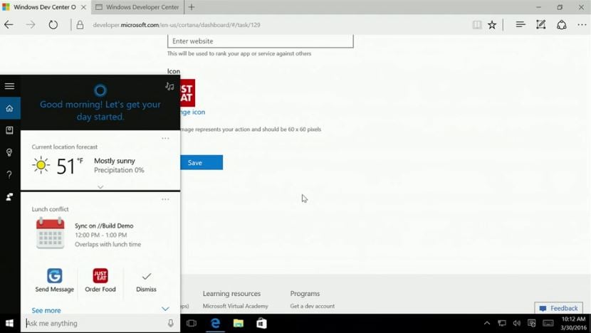The height and width of the screenshot is (333, 591).
Task: Open Action Center notifications icon
Action: coord(531,323)
